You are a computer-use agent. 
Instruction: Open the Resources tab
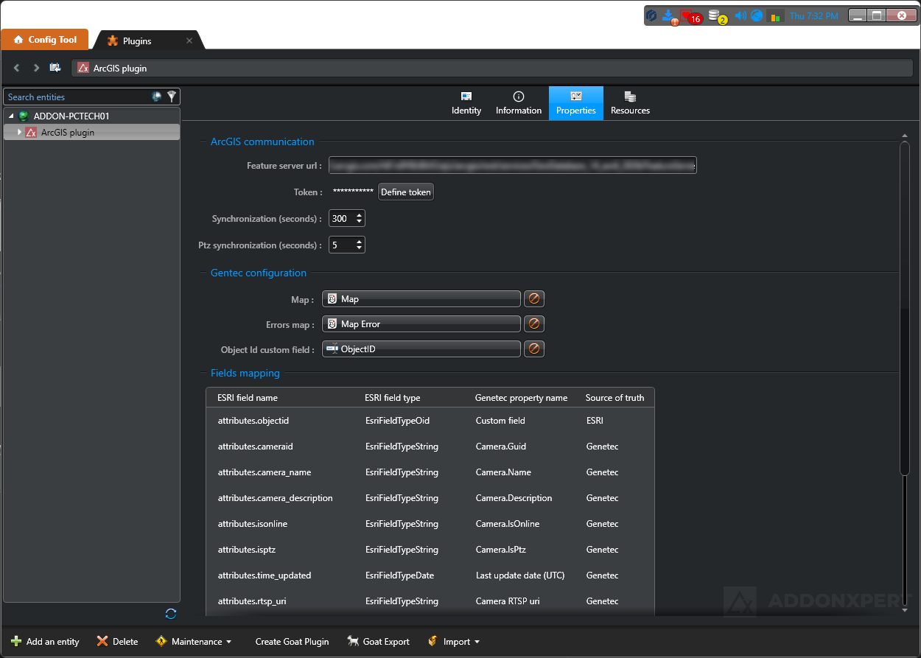point(630,103)
